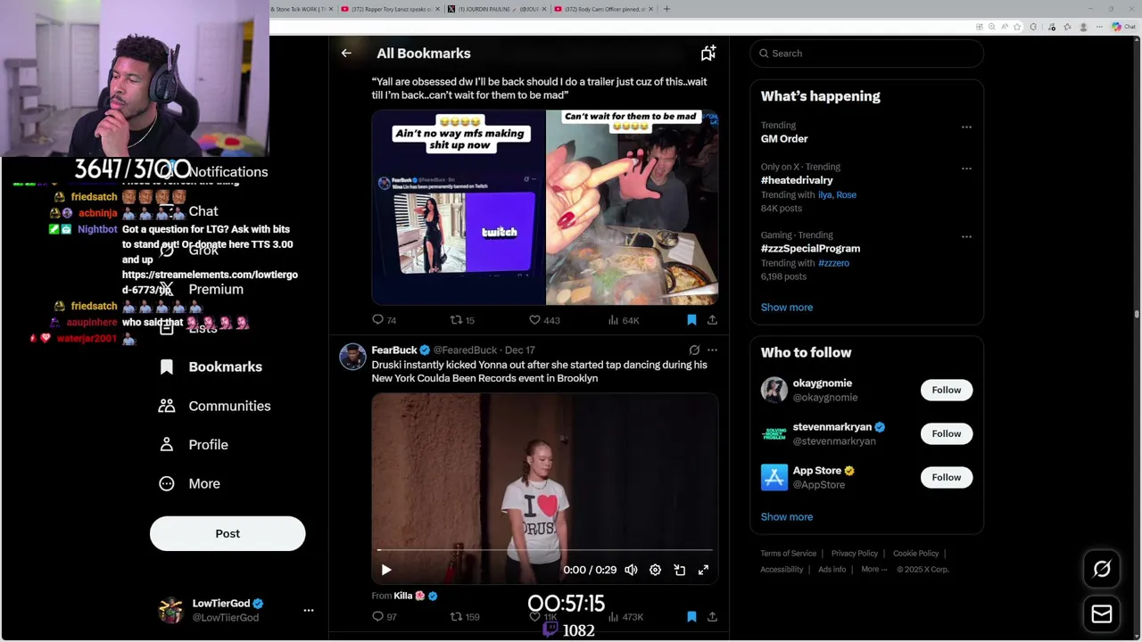Image resolution: width=1142 pixels, height=642 pixels.
Task: Open the floating Messages envelope button
Action: point(1102,614)
